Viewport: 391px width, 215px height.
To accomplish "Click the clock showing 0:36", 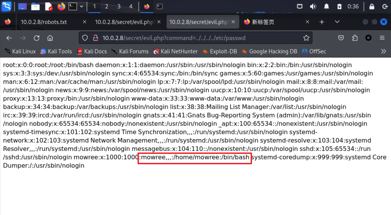I will coord(353,6).
